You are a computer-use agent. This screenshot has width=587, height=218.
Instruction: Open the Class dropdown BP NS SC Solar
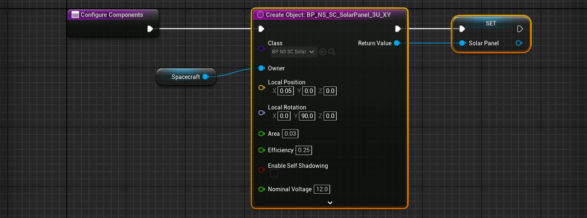click(x=293, y=52)
